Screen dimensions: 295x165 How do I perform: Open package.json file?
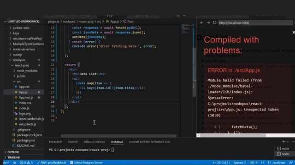(x=26, y=140)
